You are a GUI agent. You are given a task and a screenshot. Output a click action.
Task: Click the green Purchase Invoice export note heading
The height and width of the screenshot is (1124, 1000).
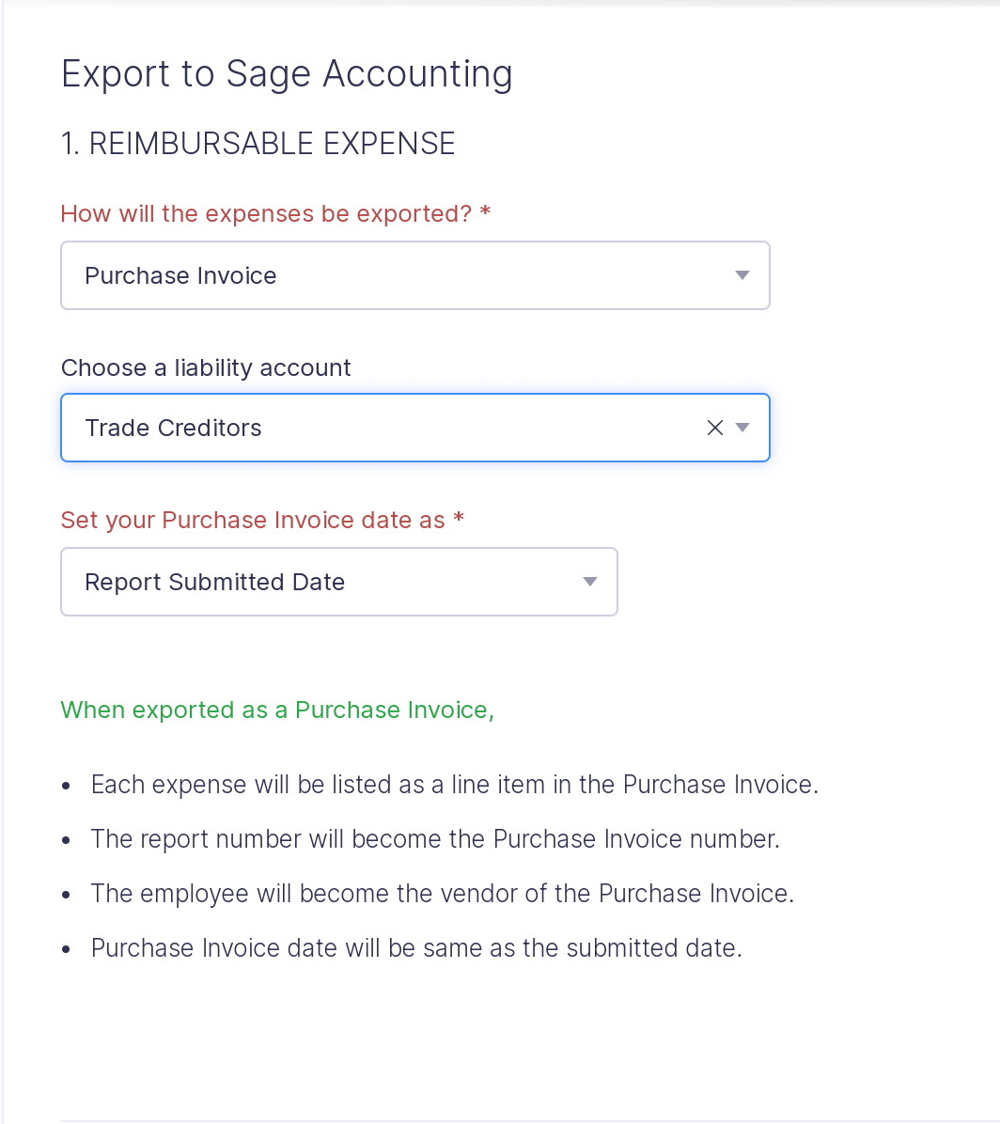277,710
